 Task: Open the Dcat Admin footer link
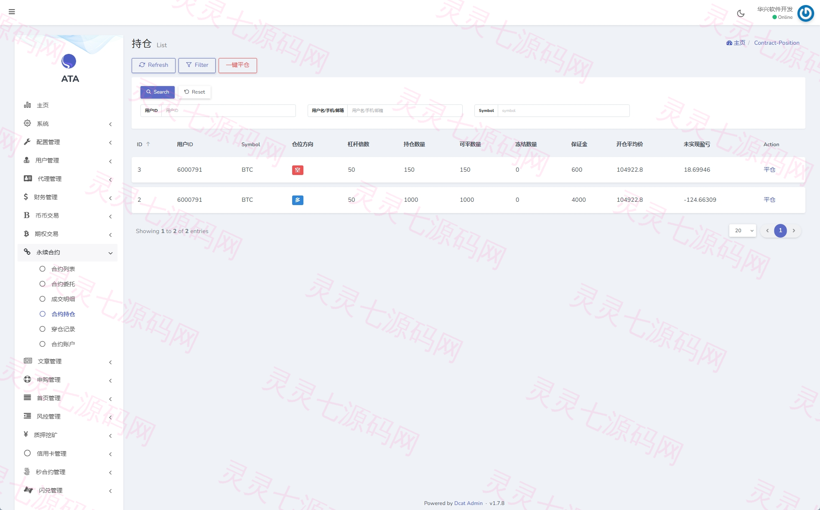[468, 503]
